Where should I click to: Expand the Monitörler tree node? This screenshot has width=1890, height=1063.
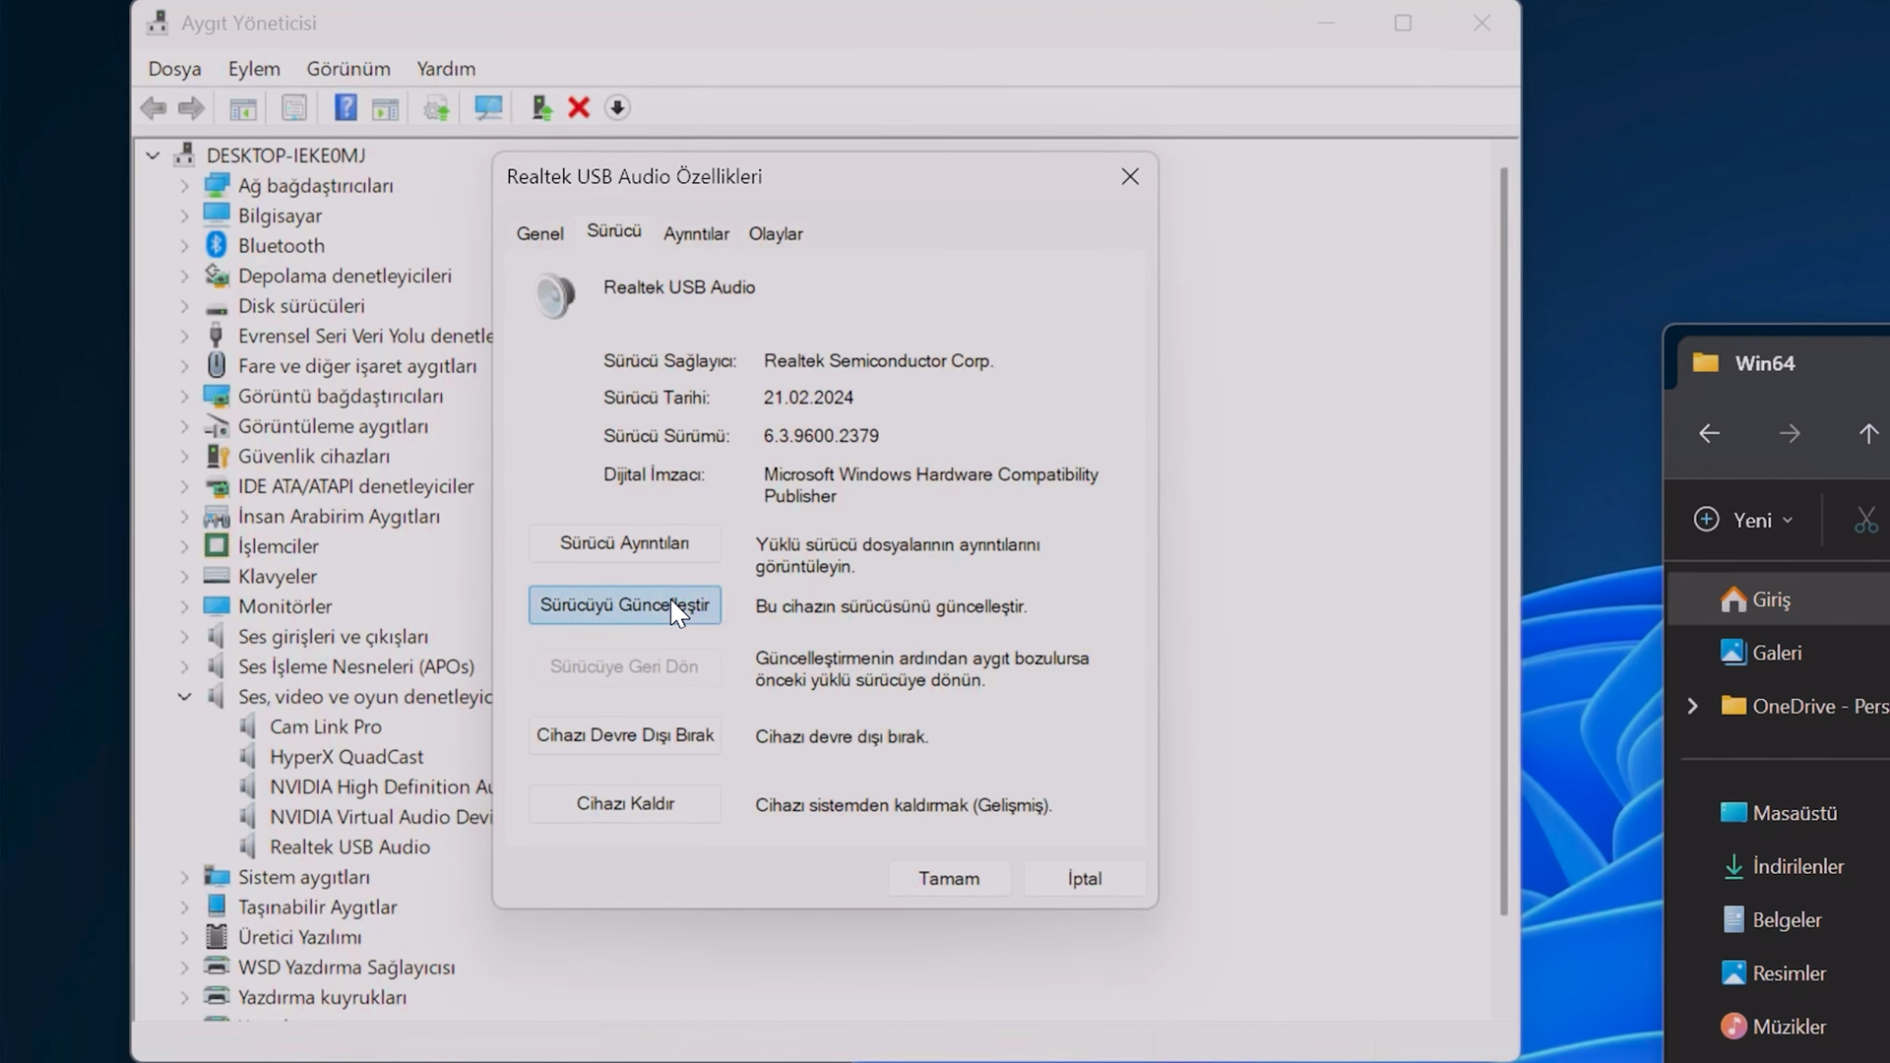point(184,606)
